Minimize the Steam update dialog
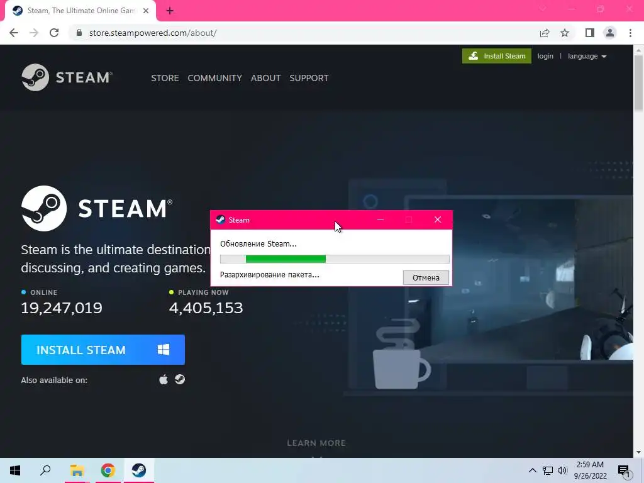This screenshot has width=644, height=483. pos(380,219)
